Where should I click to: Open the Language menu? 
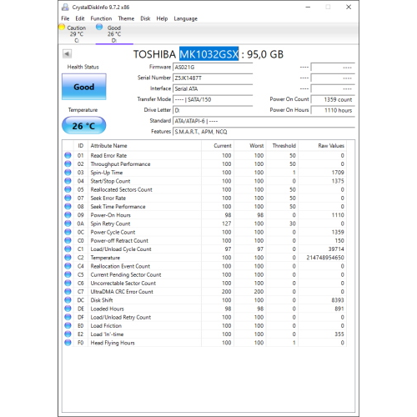pos(185,18)
